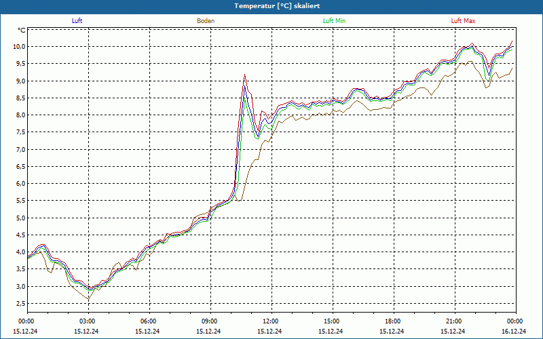Click the brown 'Boden' legend label
The width and height of the screenshot is (543, 339).
point(206,21)
